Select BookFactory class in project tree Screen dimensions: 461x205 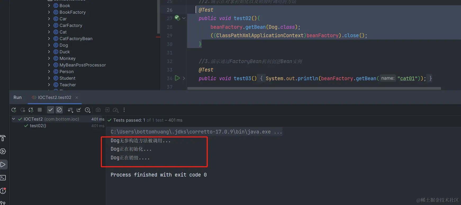click(72, 12)
